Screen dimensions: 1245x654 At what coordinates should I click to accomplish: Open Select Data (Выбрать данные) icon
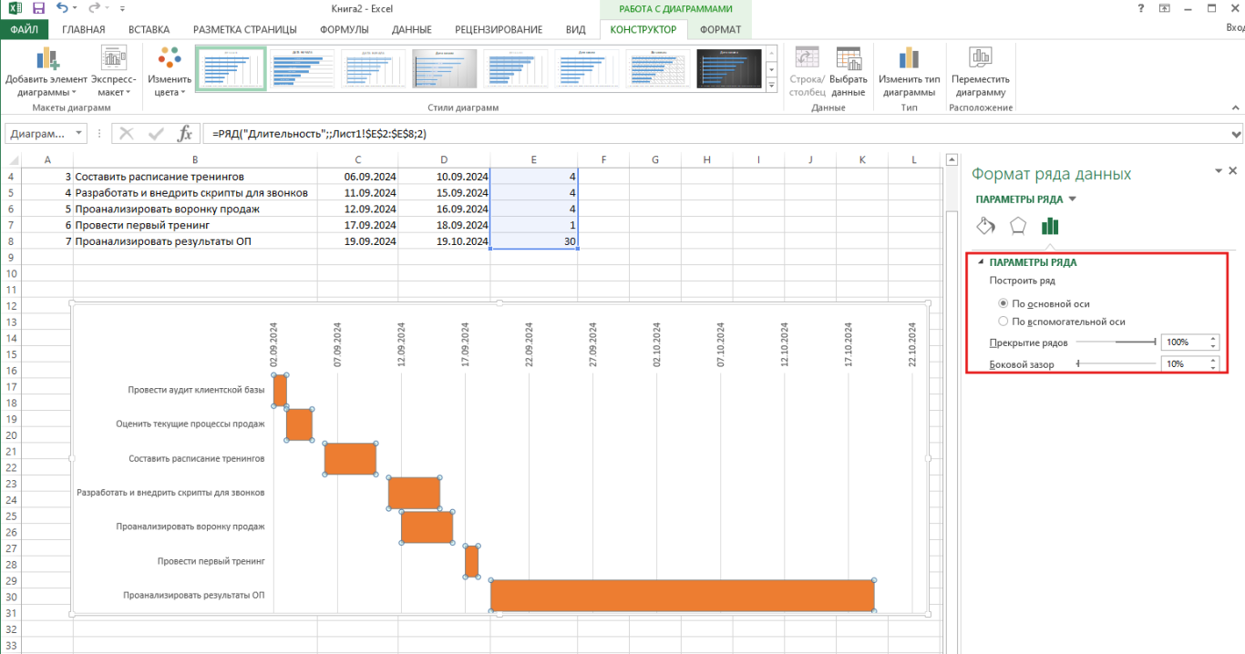coord(849,60)
